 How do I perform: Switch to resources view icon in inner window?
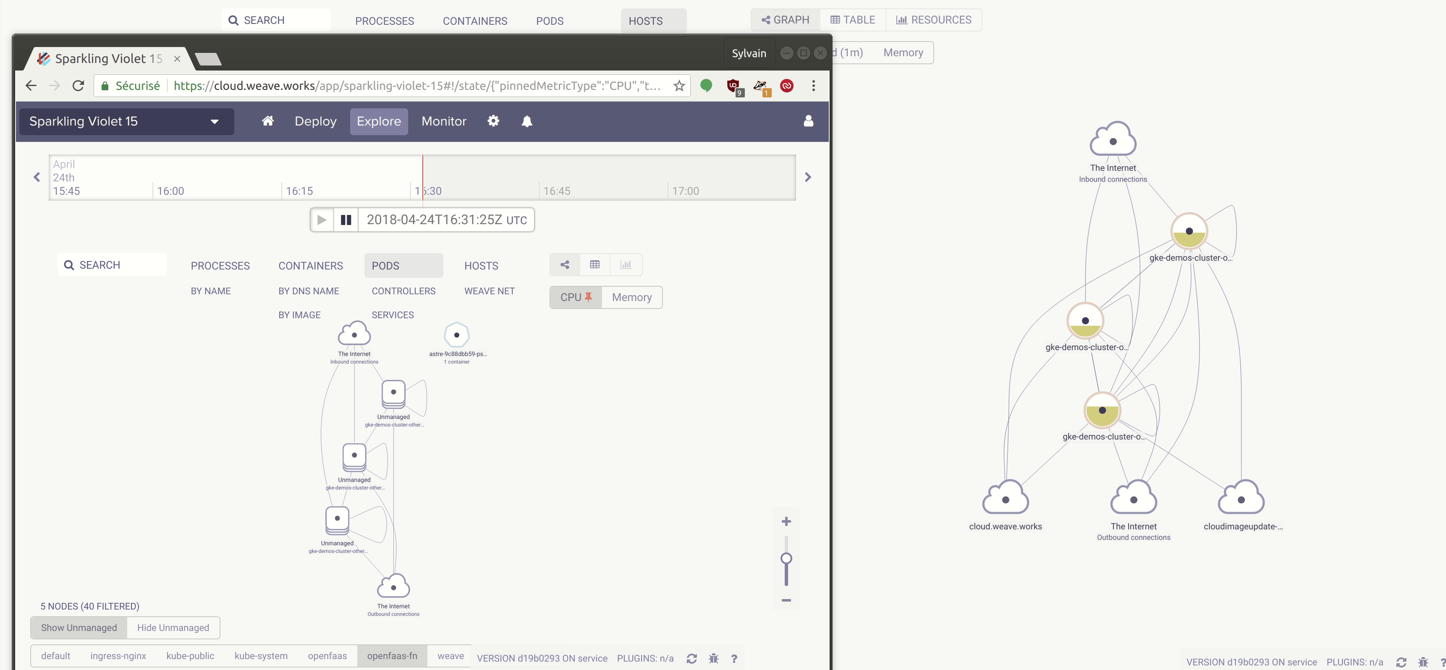[x=625, y=265]
